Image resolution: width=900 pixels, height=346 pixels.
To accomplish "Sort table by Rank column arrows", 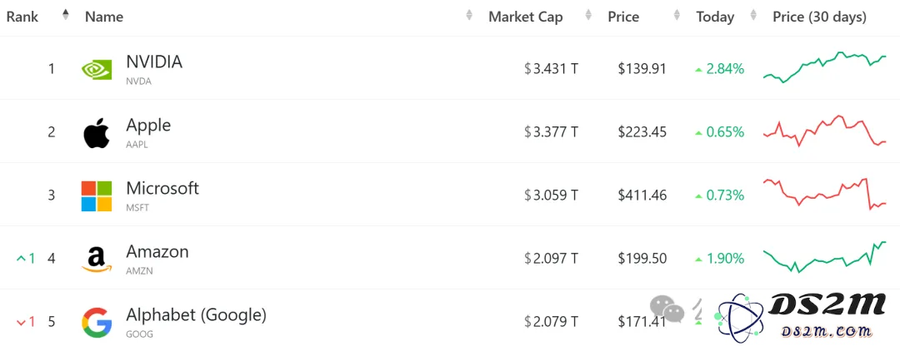I will 66,16.
